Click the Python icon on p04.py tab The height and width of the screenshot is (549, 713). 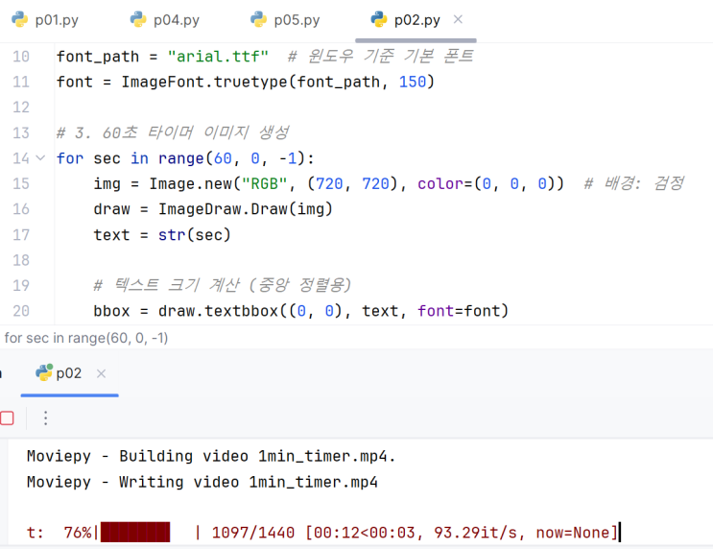[138, 19]
